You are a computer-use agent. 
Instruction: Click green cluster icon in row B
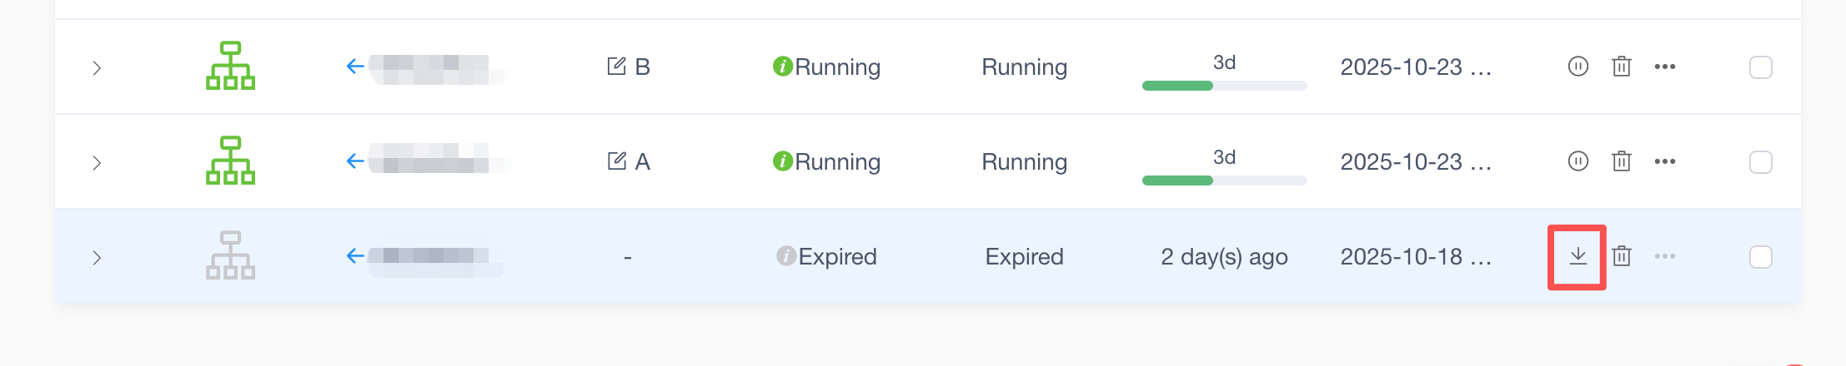[x=230, y=66]
